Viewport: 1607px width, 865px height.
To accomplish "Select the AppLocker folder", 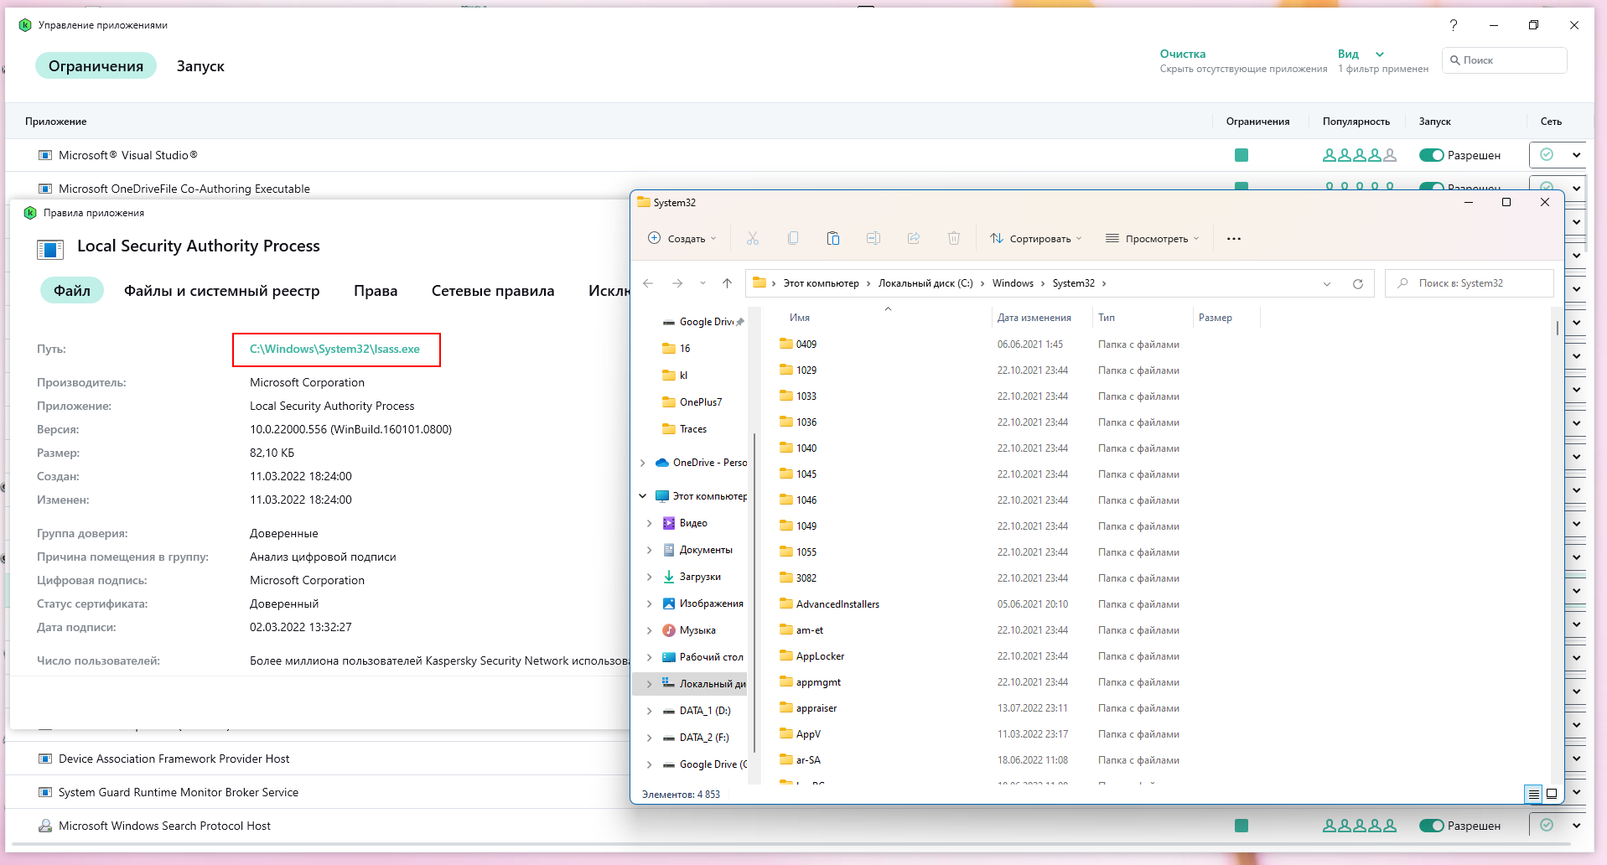I will click(820, 656).
